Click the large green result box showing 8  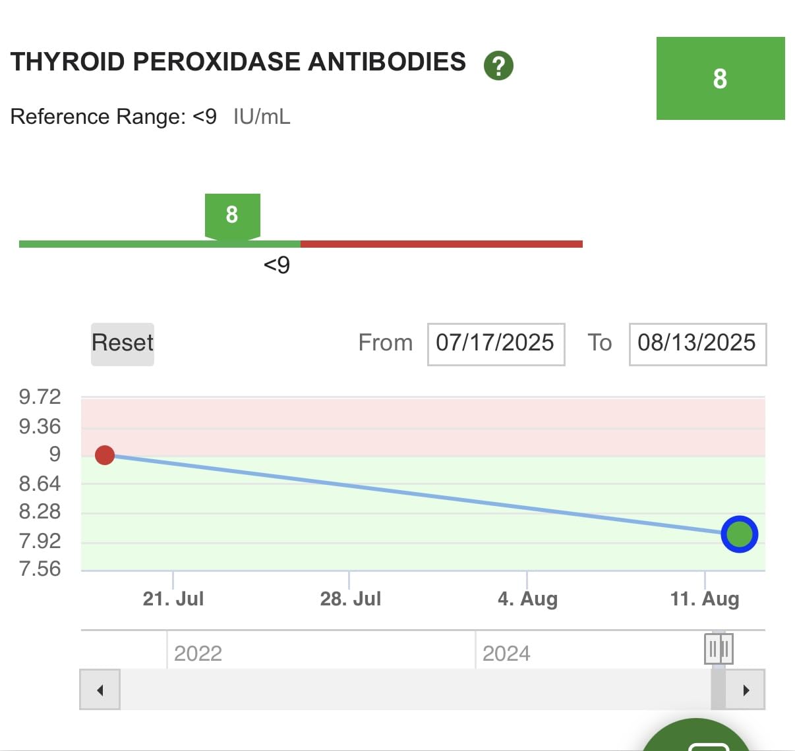tap(720, 78)
